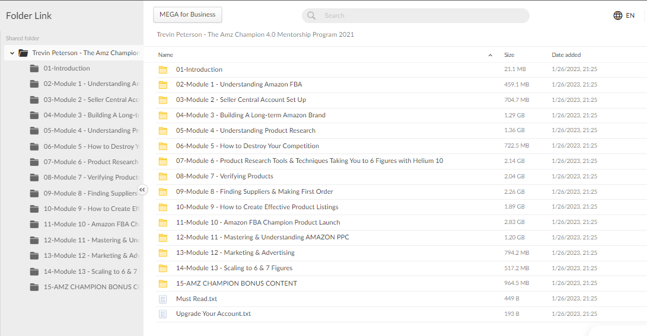Open the EN language selector
647x336 pixels.
[630, 15]
